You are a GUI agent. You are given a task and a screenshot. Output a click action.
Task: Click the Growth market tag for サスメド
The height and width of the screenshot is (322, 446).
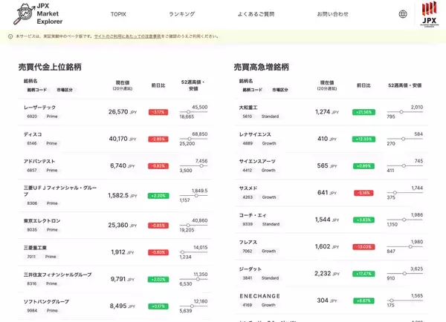[269, 197]
